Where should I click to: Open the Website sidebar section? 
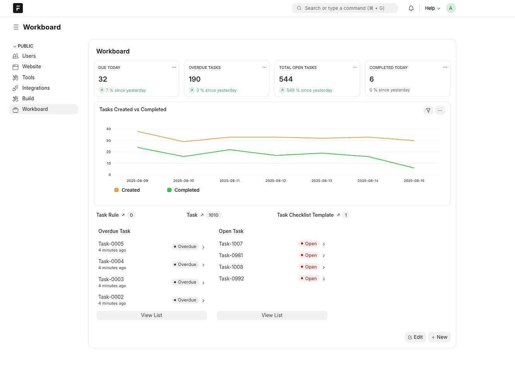pos(31,66)
